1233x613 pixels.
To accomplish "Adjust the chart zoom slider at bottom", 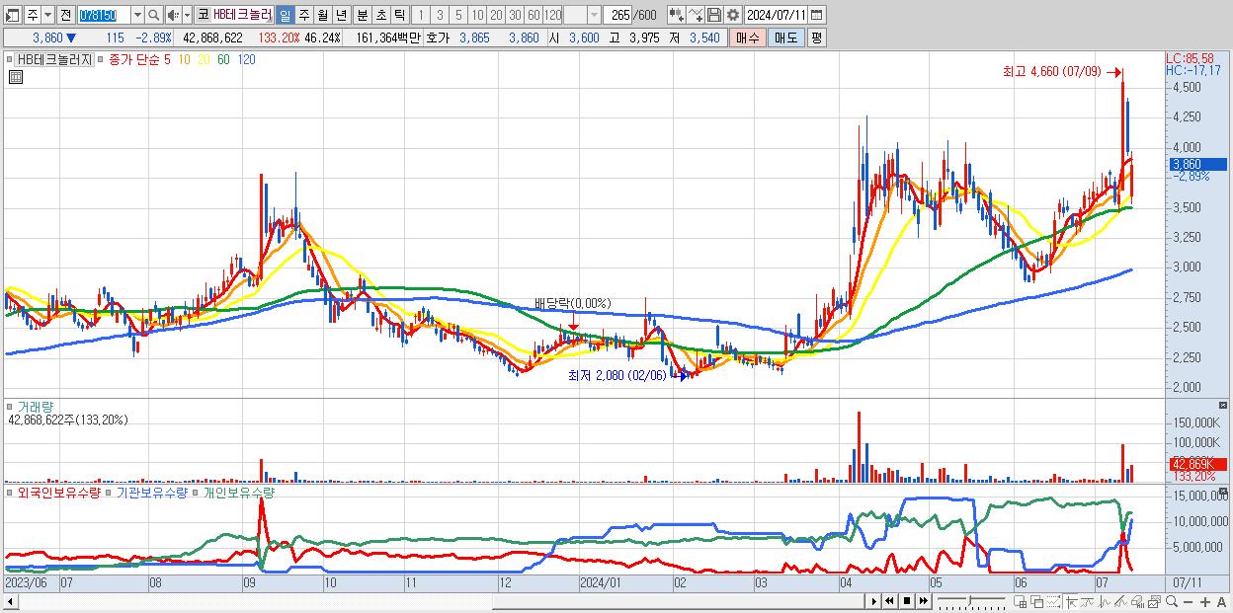I will tap(970, 601).
